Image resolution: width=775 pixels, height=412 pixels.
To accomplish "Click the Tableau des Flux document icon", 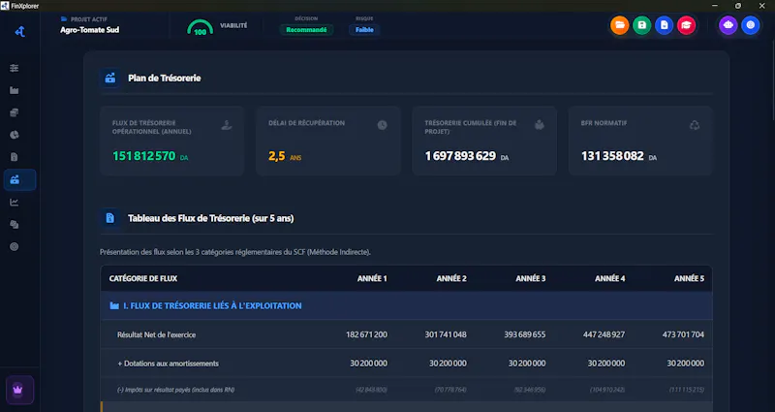I will pos(110,218).
